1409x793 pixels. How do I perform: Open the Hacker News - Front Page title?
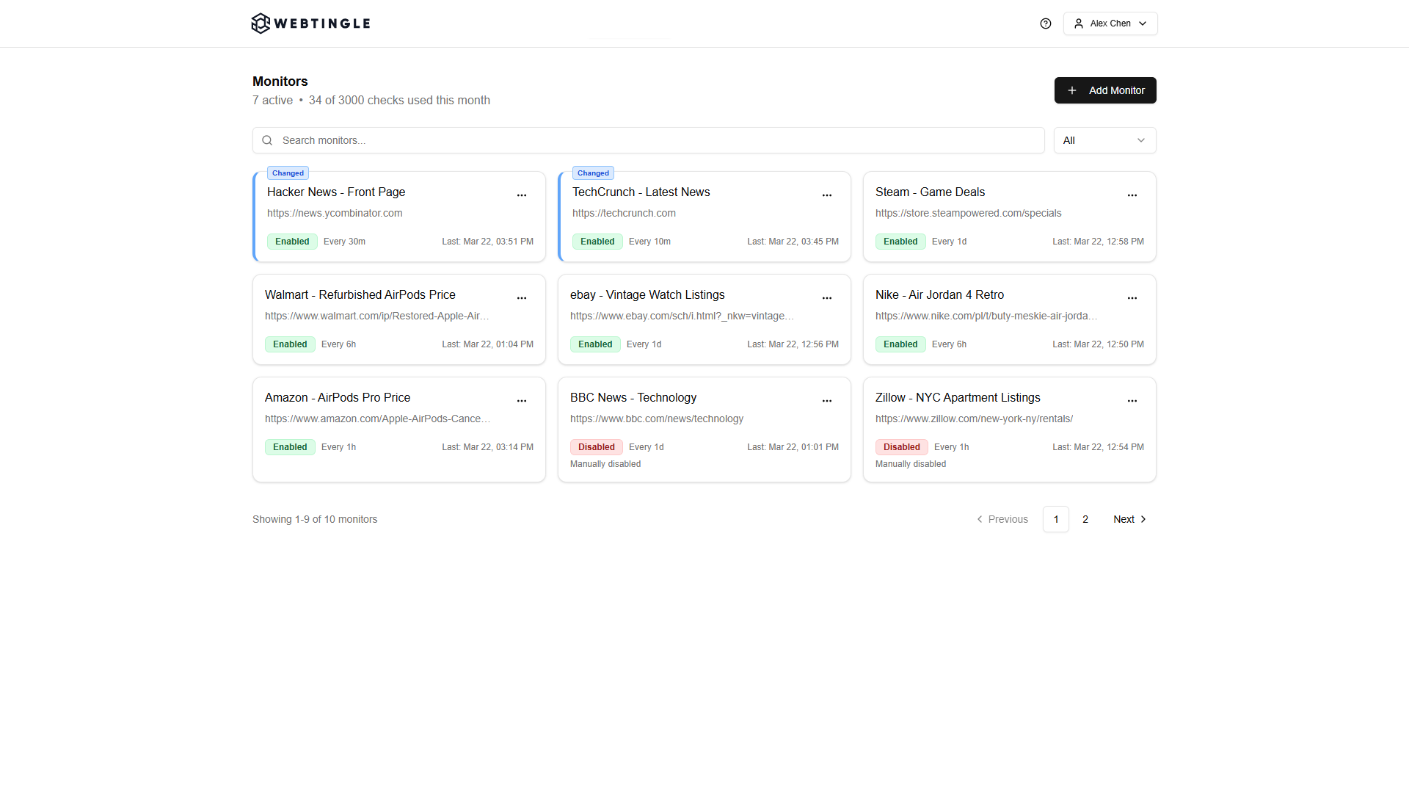coord(336,192)
